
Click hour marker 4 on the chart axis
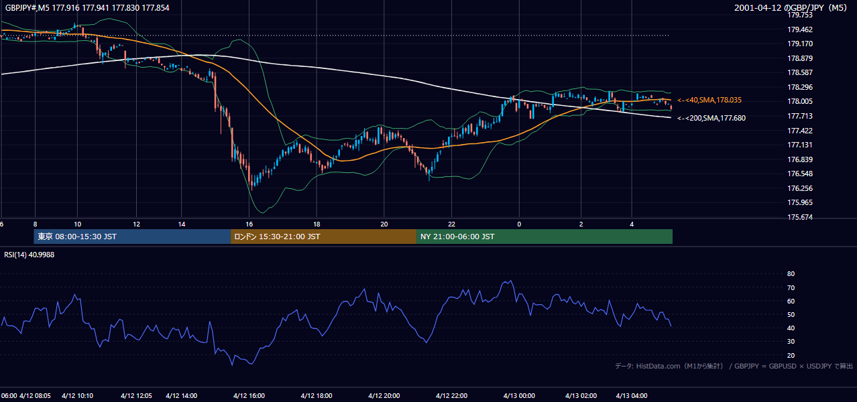(x=632, y=224)
